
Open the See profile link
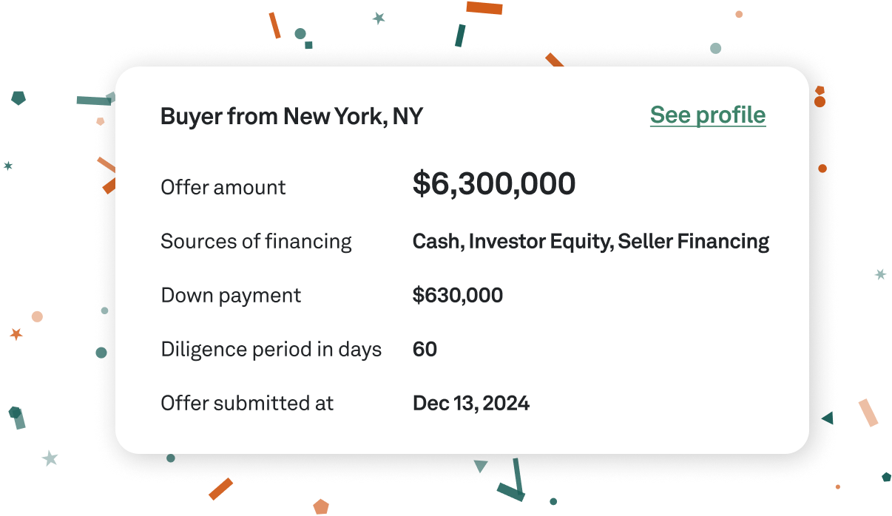pos(707,115)
